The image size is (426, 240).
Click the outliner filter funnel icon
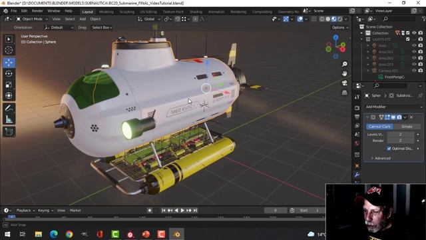click(x=423, y=19)
